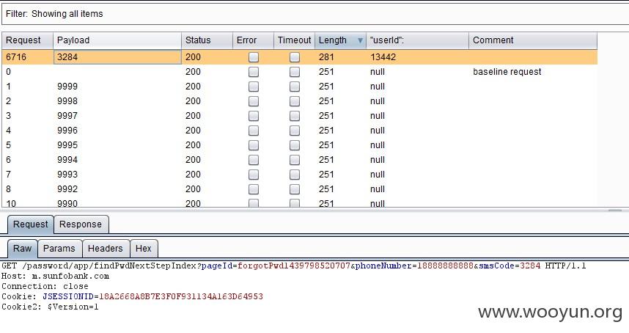Toggle Timeout checkbox for payload 9993
This screenshot has height=333, width=629.
click(x=295, y=175)
